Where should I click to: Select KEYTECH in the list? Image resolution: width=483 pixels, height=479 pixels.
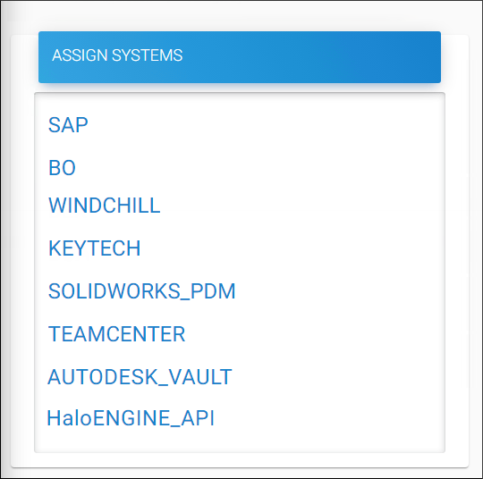tap(94, 248)
